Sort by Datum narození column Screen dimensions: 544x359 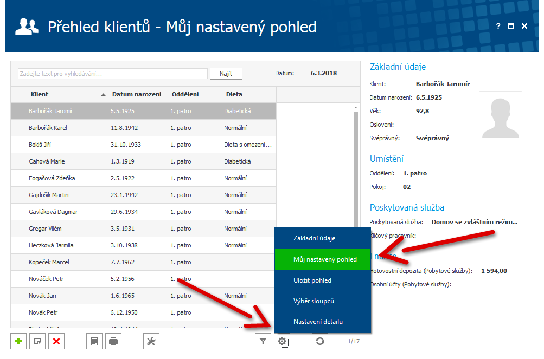click(x=138, y=94)
